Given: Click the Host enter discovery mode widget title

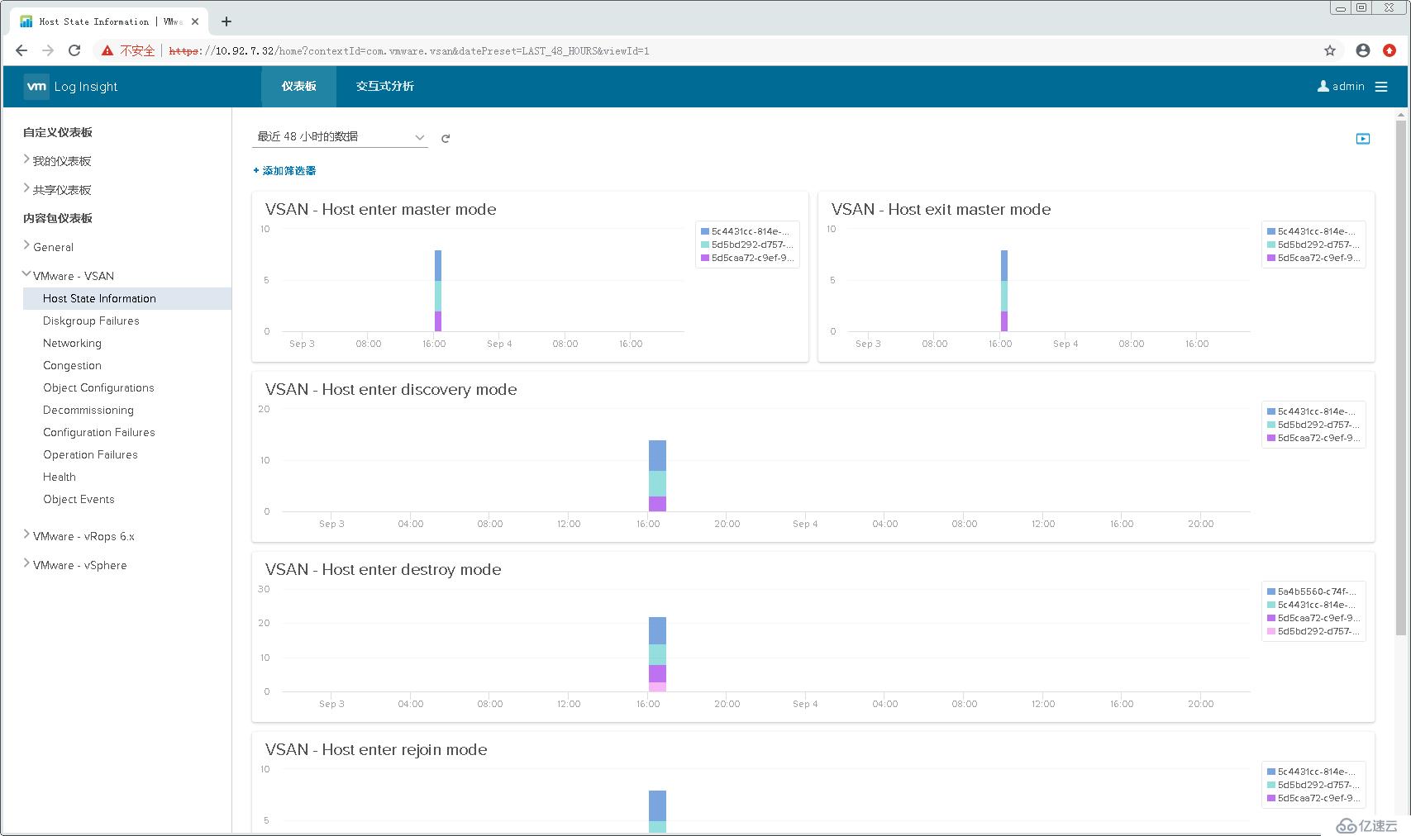Looking at the screenshot, I should point(391,389).
